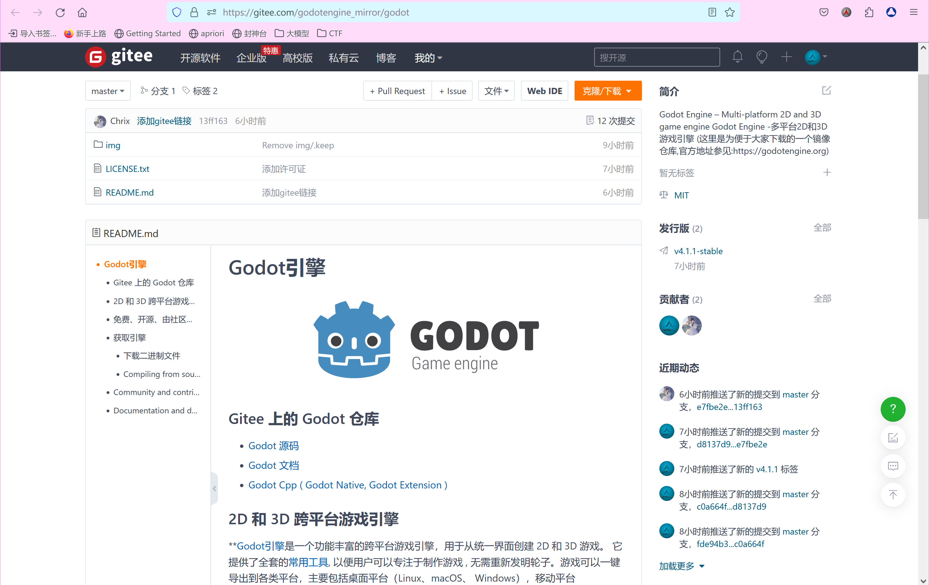
Task: Open the CTF bookmarks folder
Action: pos(330,34)
